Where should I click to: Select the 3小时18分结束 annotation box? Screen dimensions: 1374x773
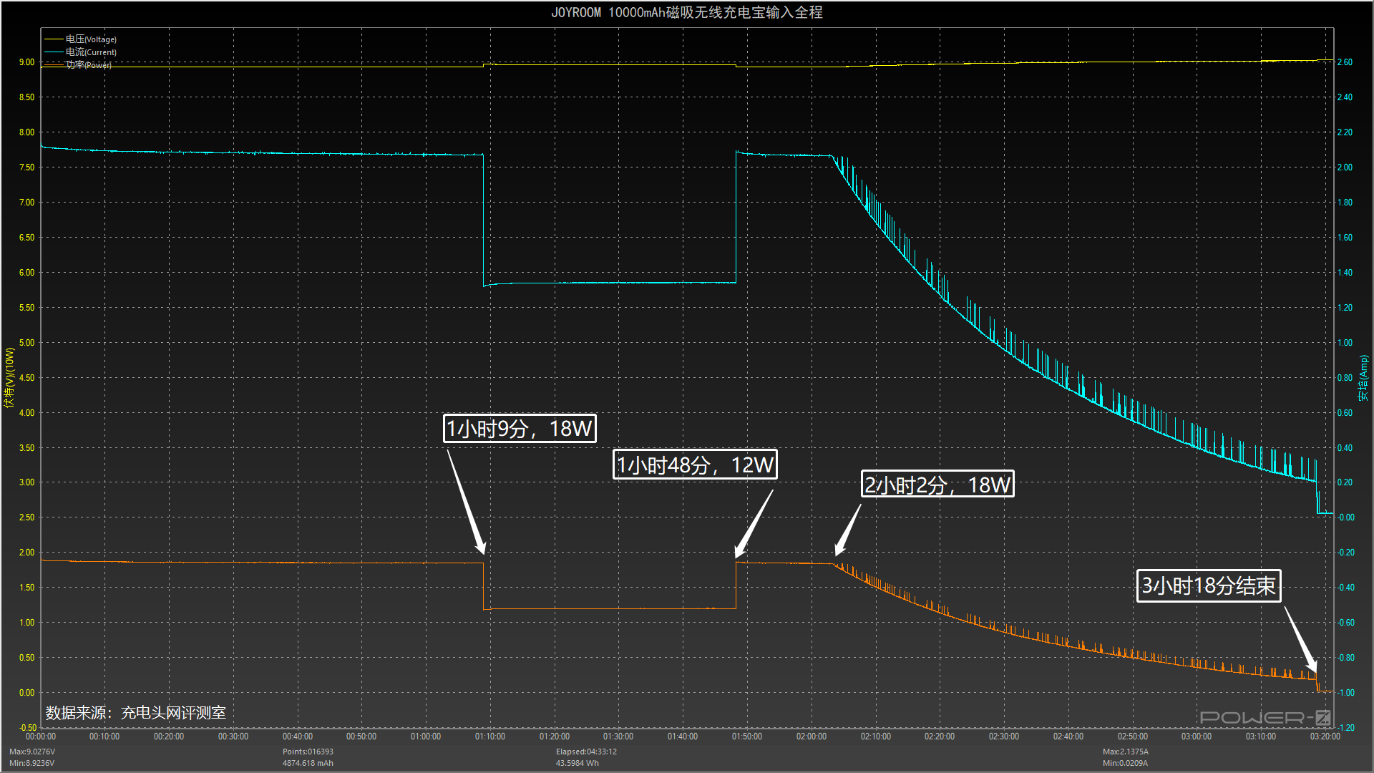pyautogui.click(x=1208, y=585)
